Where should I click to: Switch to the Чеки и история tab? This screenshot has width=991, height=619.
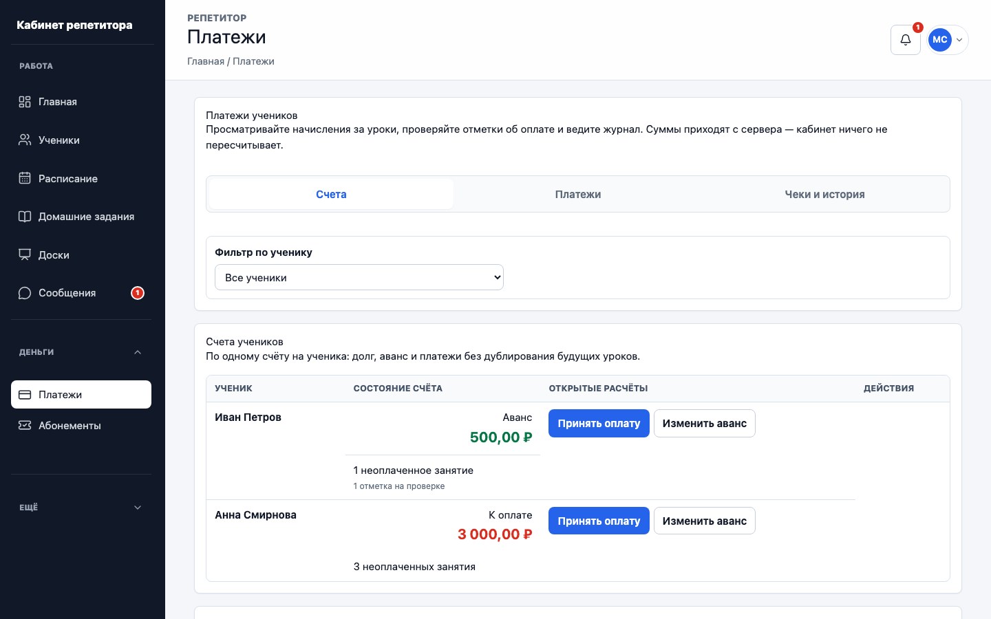point(824,195)
